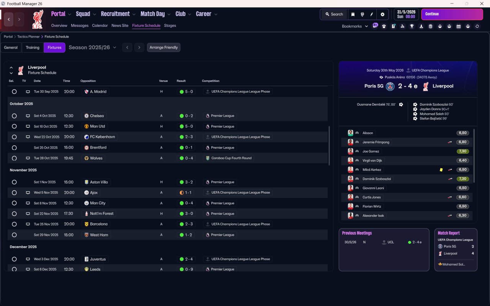The image size is (490, 306).
Task: Select the FC København fixture radio button
Action: tap(14, 137)
